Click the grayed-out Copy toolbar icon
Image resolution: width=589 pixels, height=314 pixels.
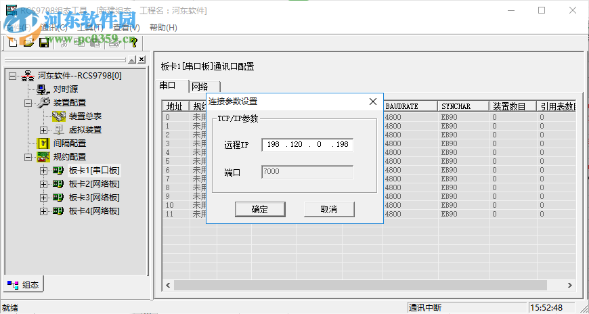click(79, 43)
